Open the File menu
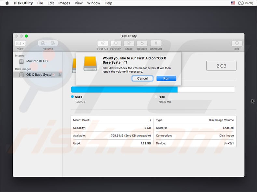Viewport: 257px width, 192px height. coord(40,3)
